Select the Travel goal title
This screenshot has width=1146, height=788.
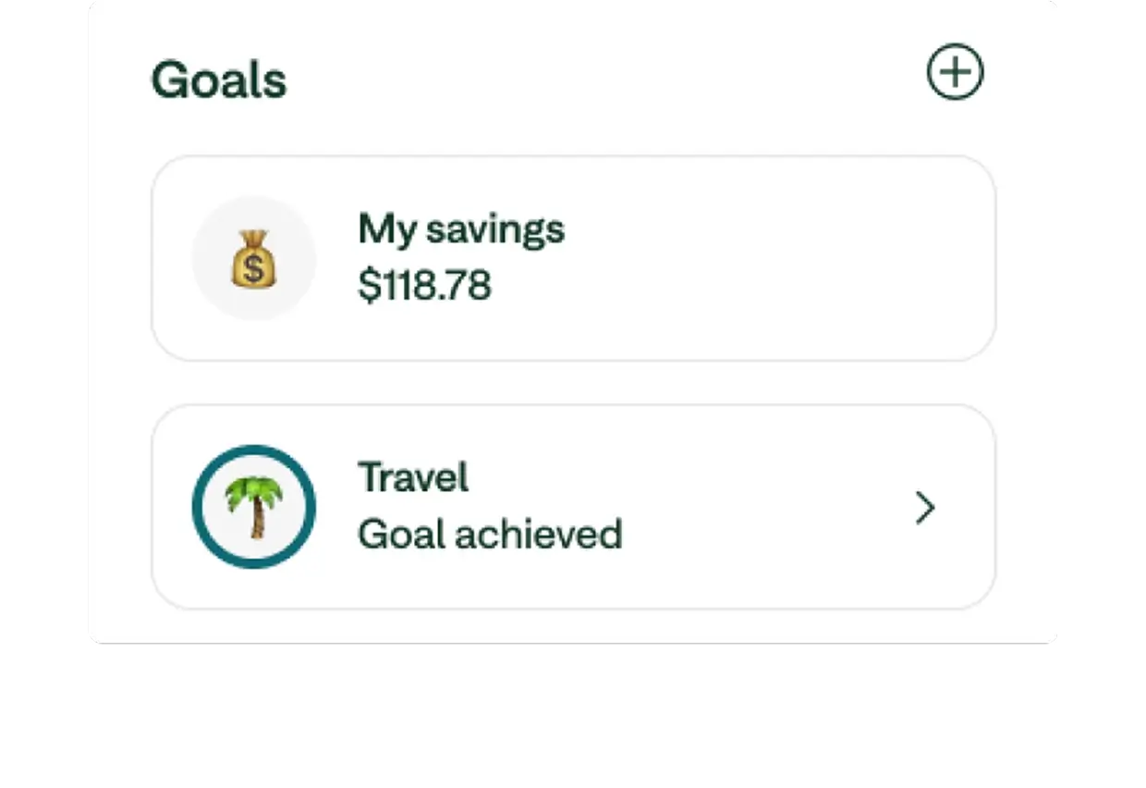coord(413,478)
